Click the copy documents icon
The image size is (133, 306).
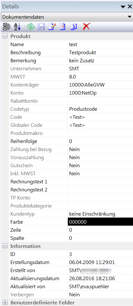point(73,26)
